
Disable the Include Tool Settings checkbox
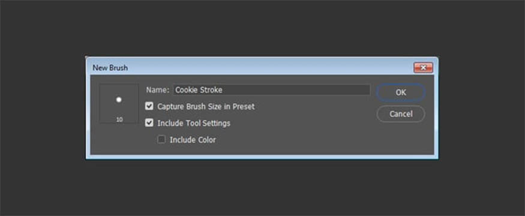tap(149, 123)
